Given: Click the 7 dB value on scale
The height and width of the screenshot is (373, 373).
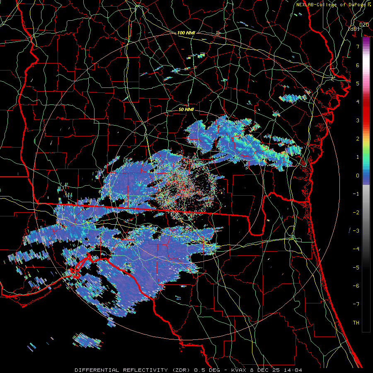Looking at the screenshot, I should point(358,46).
